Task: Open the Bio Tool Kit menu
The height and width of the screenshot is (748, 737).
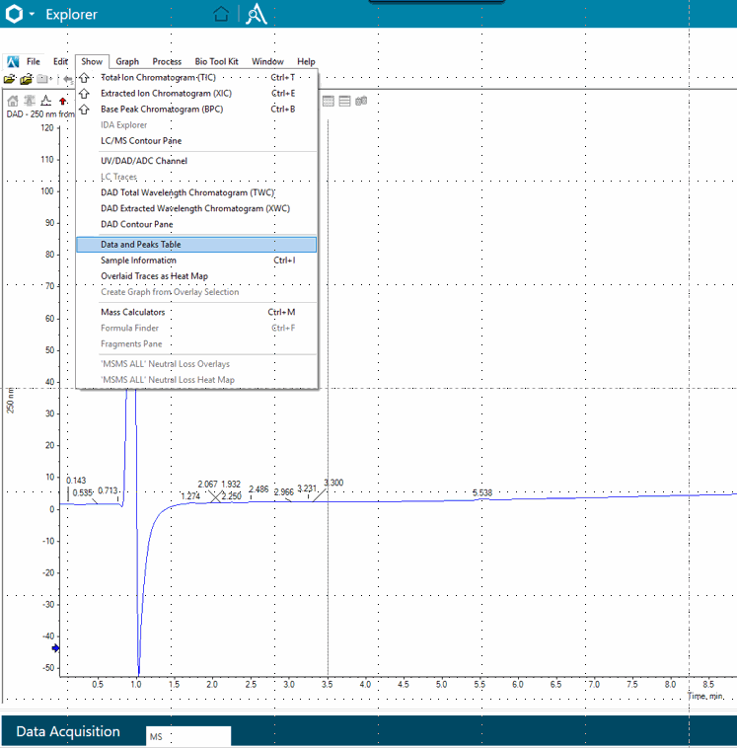Action: 216,61
